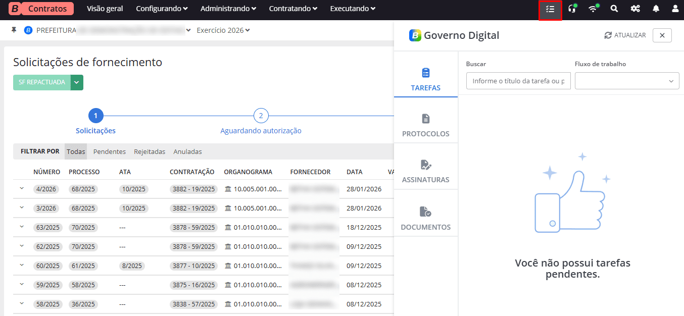The width and height of the screenshot is (684, 316).
Task: Open the Fluxo de trabalho dropdown
Action: click(x=626, y=81)
